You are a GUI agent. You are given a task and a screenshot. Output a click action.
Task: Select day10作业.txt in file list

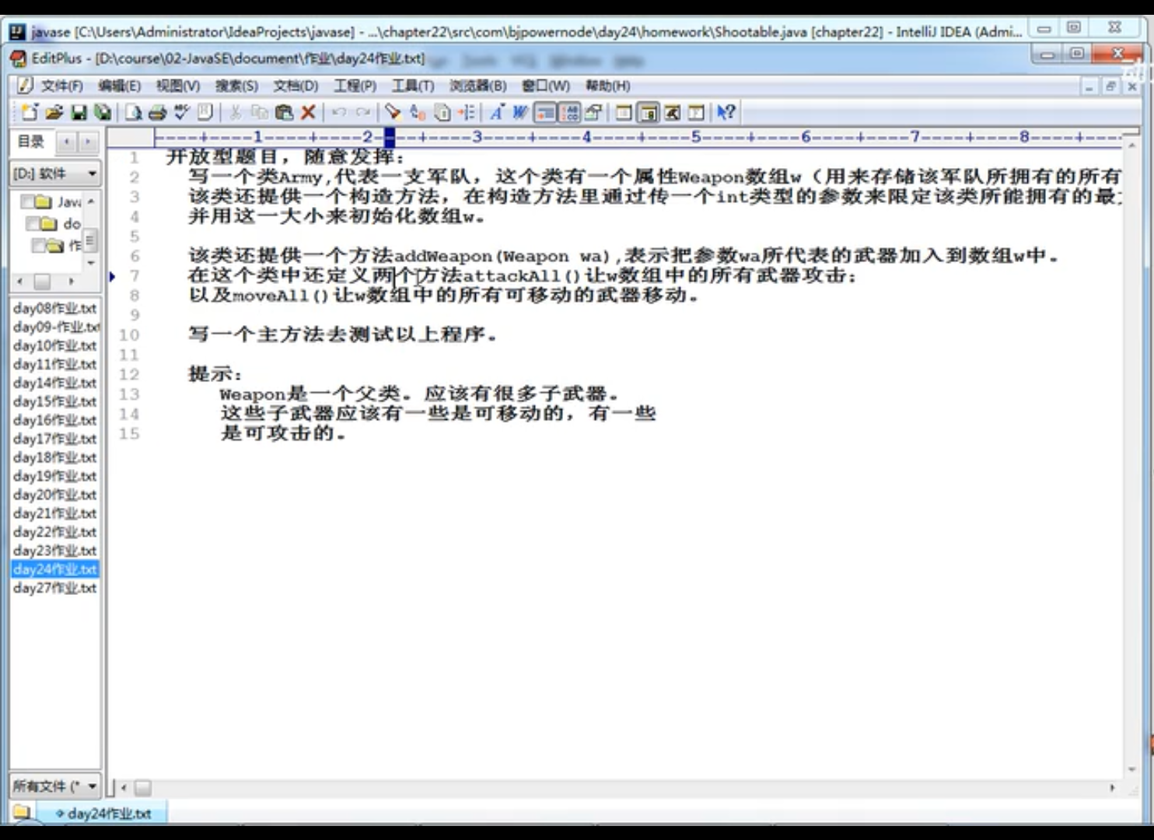[54, 345]
